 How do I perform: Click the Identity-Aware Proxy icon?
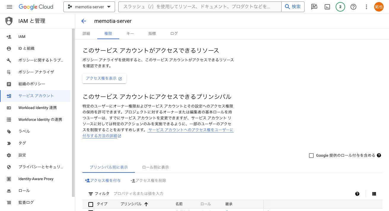coord(9,179)
